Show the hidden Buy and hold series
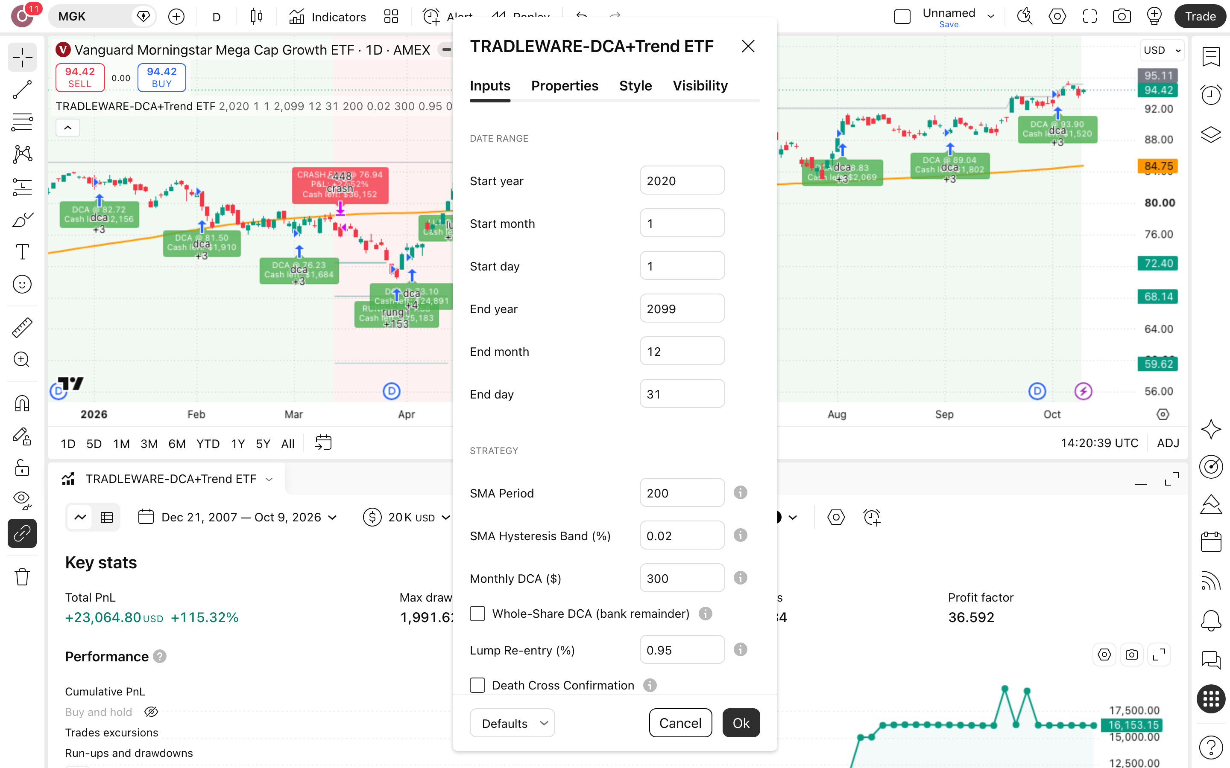The image size is (1230, 768). pos(151,712)
